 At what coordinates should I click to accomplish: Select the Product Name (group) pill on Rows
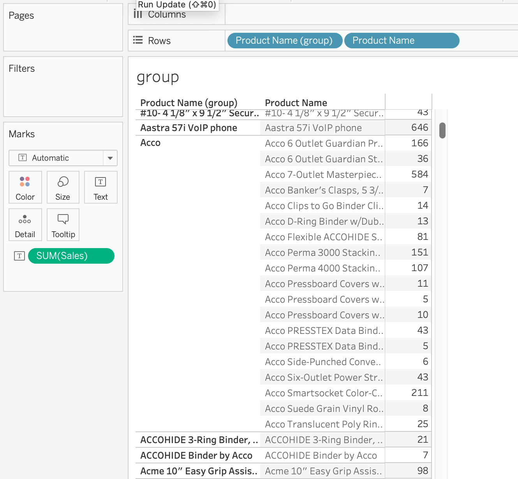(x=285, y=41)
